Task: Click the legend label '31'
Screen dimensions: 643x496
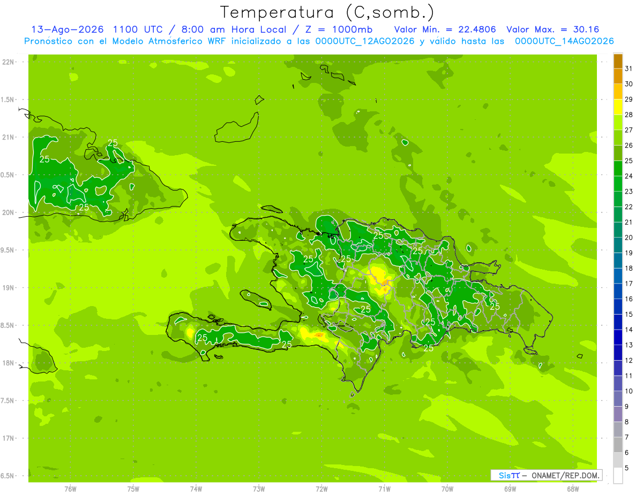Action: click(x=629, y=69)
